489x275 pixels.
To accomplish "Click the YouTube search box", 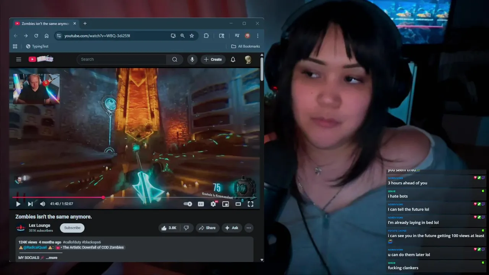I will point(122,59).
